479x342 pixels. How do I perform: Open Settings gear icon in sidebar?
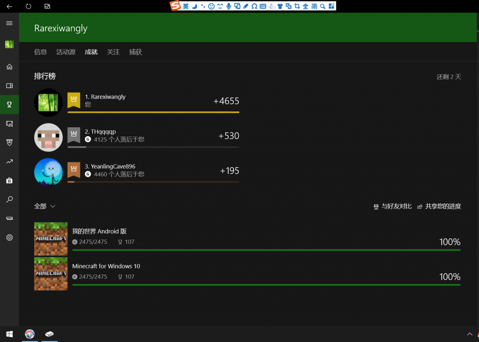tap(9, 238)
